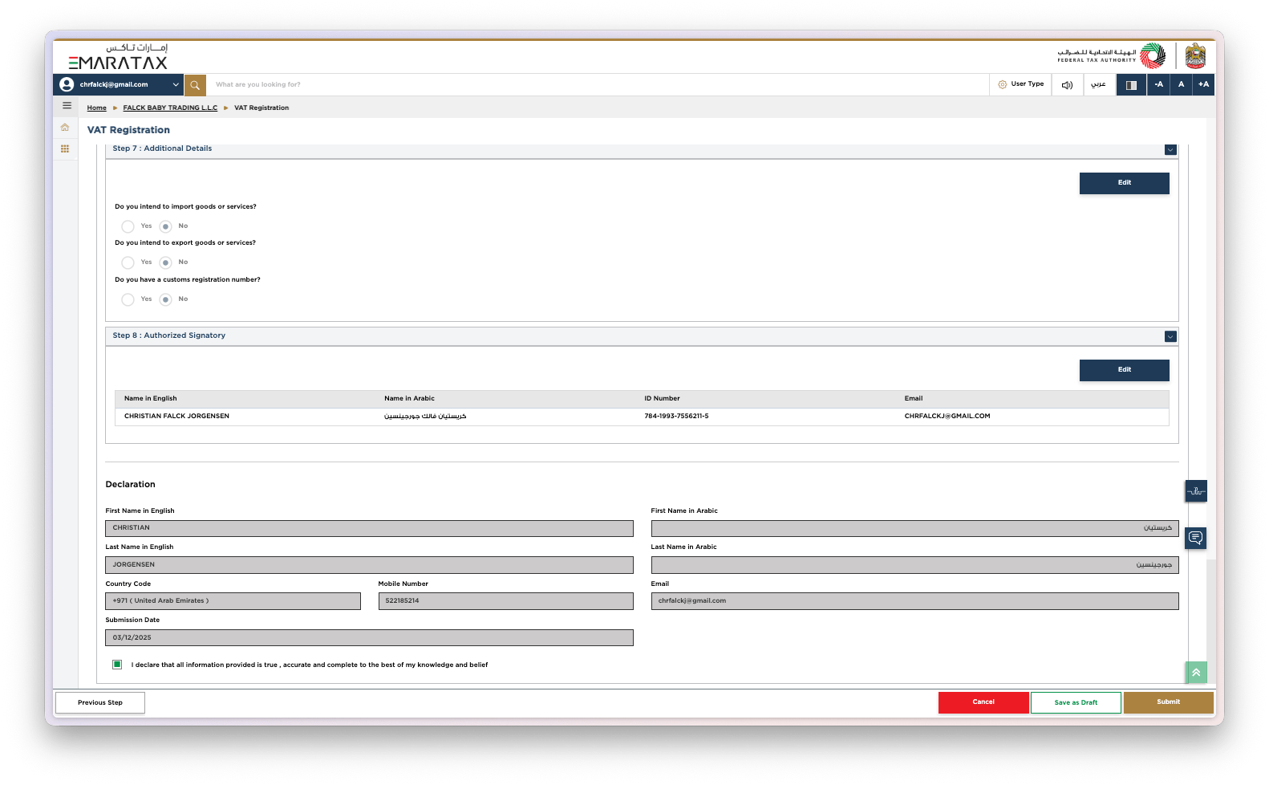Collapse Step 7 Additional Details section
The image size is (1269, 785).
[x=1170, y=150]
